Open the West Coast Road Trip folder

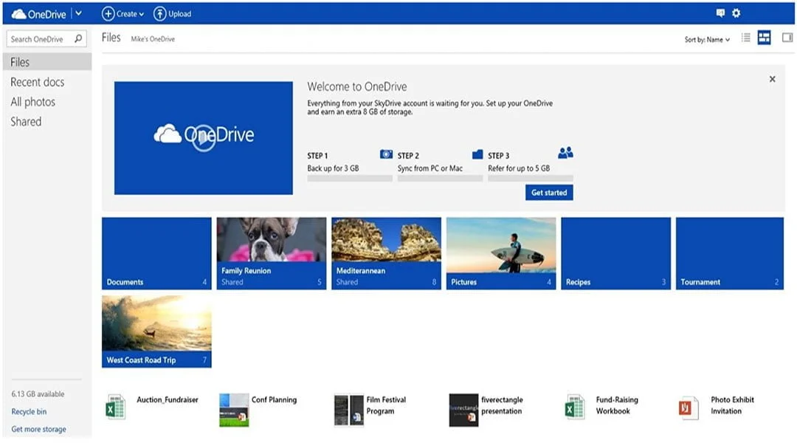[x=156, y=331]
